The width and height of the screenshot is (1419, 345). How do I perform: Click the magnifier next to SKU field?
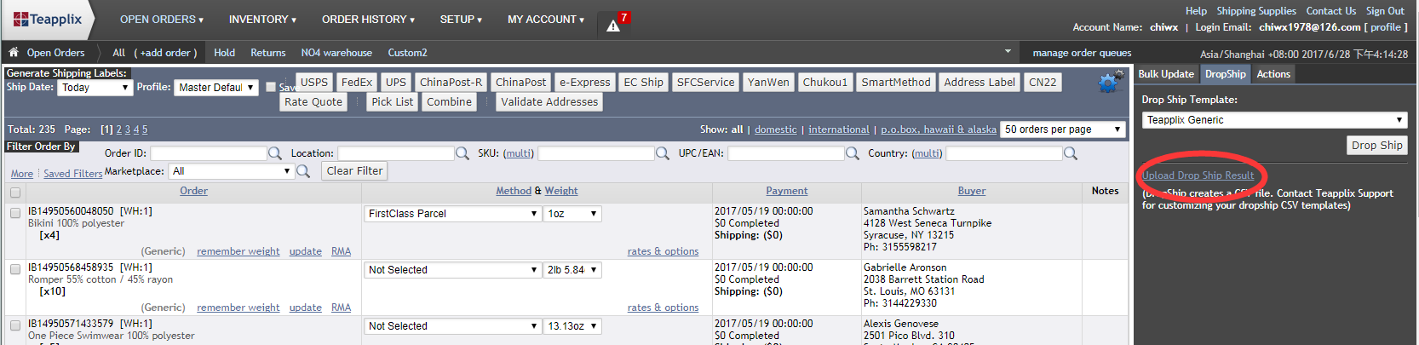click(662, 153)
